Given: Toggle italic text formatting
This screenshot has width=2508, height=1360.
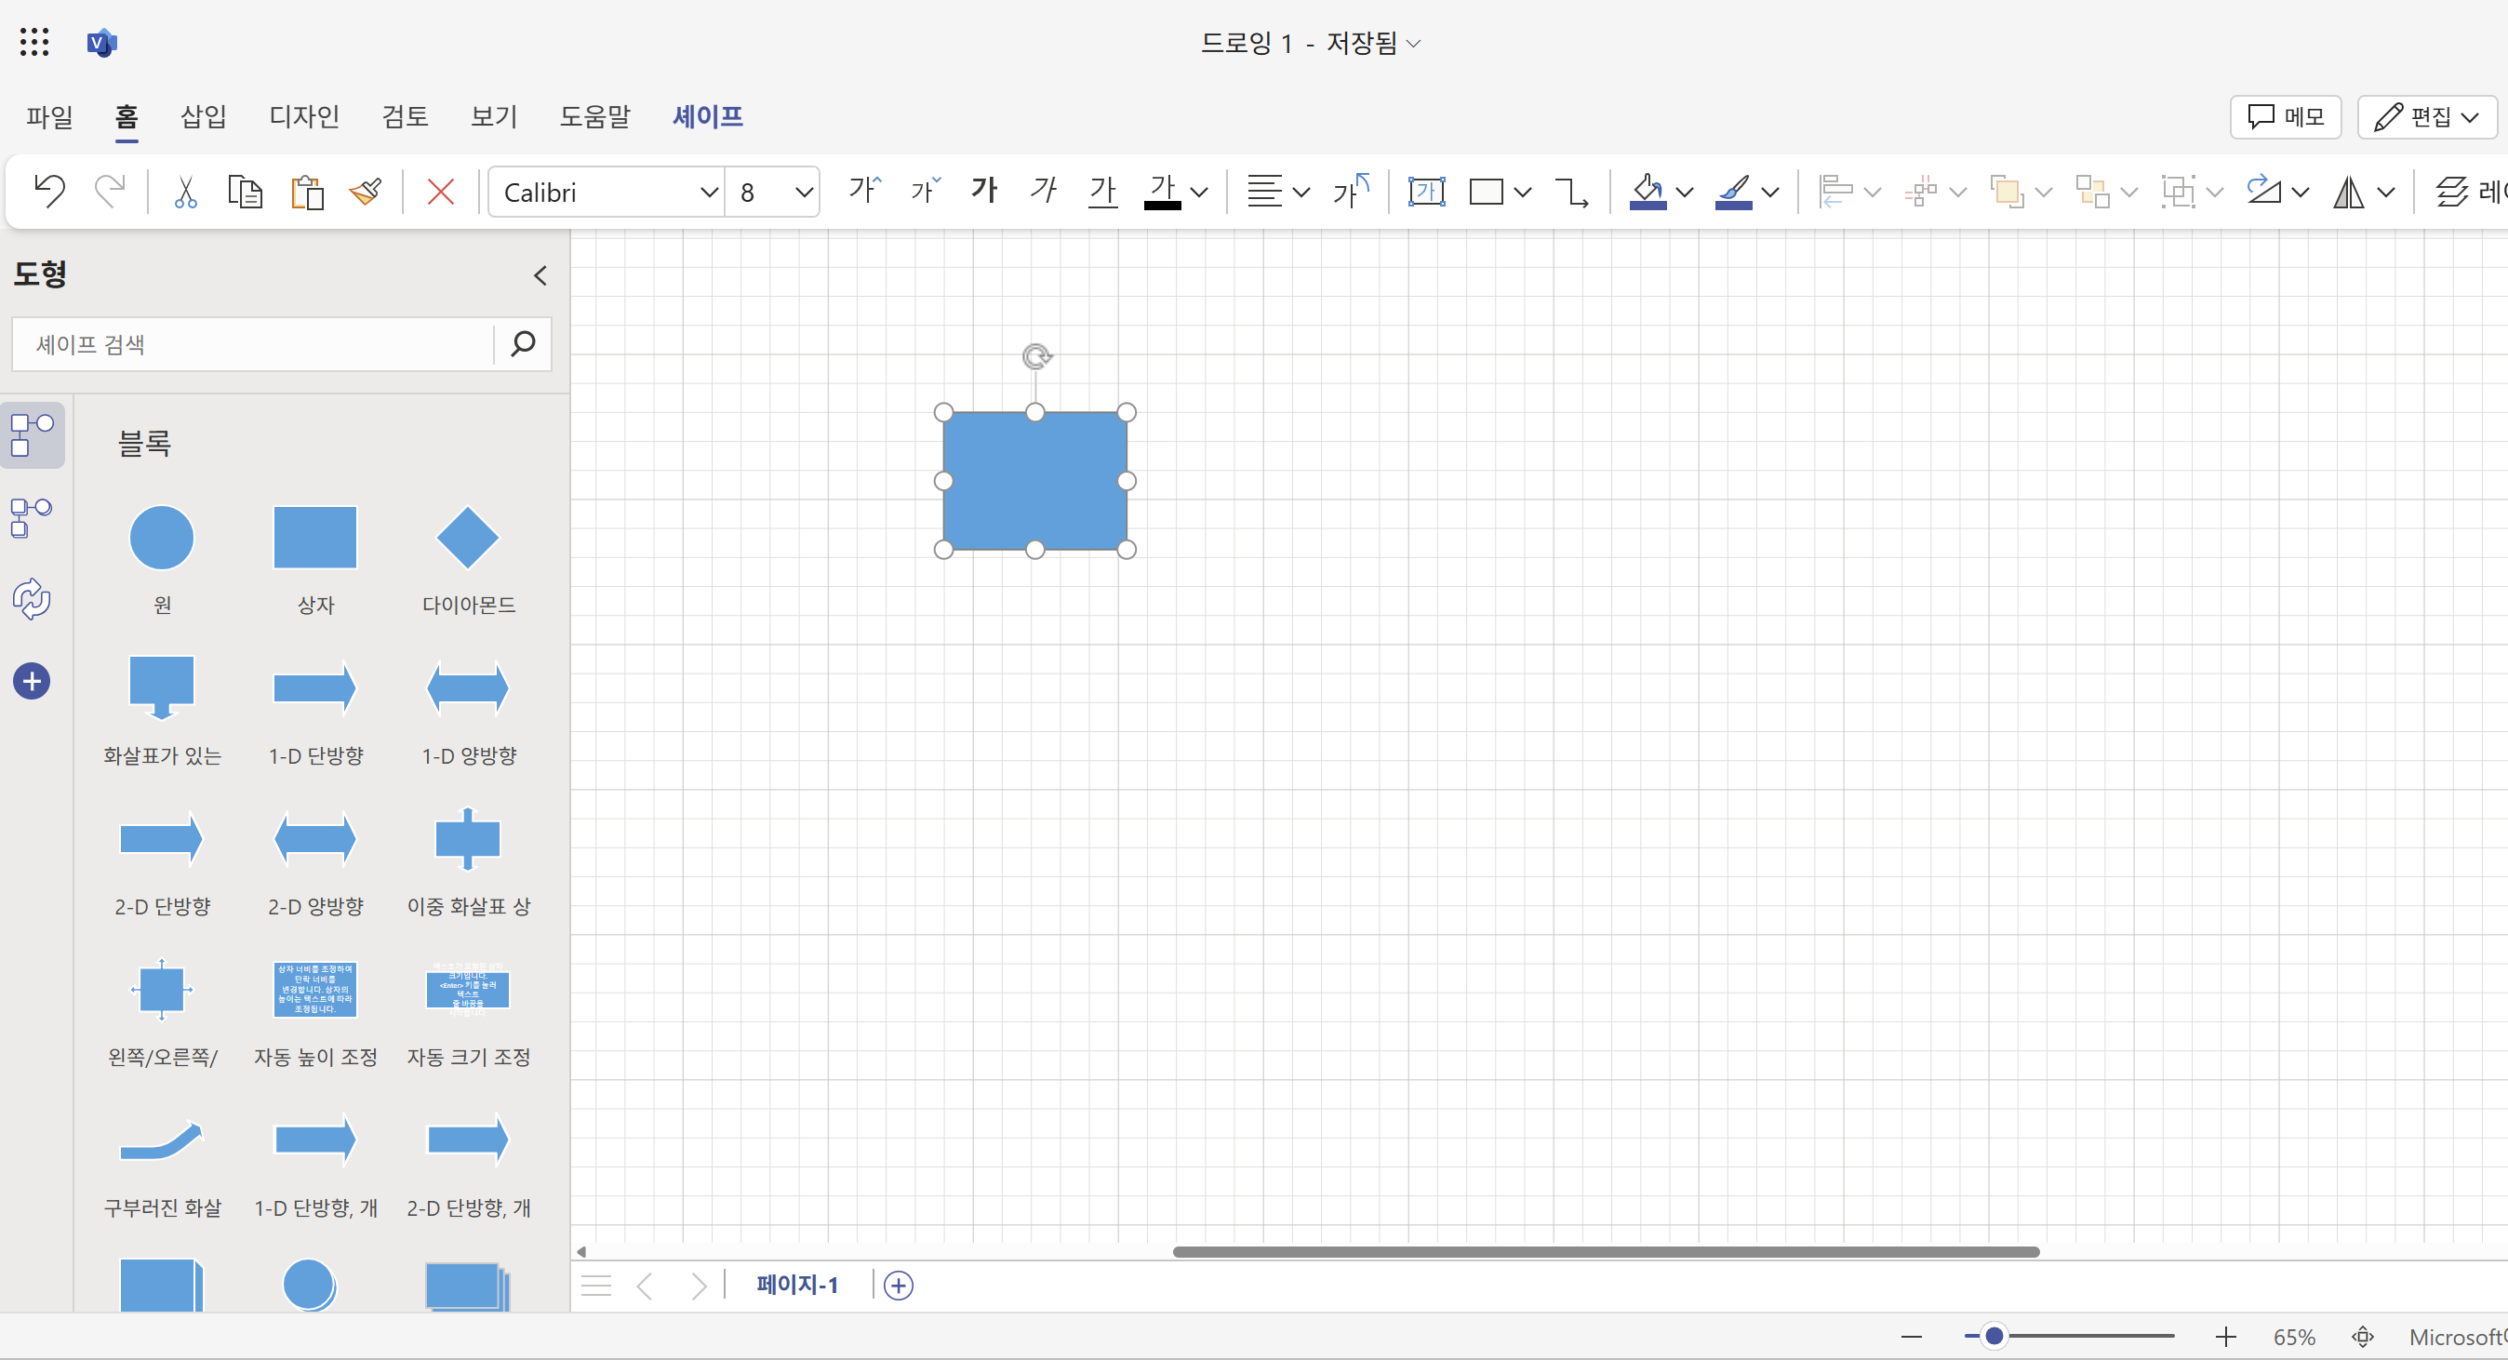Looking at the screenshot, I should (x=1044, y=191).
